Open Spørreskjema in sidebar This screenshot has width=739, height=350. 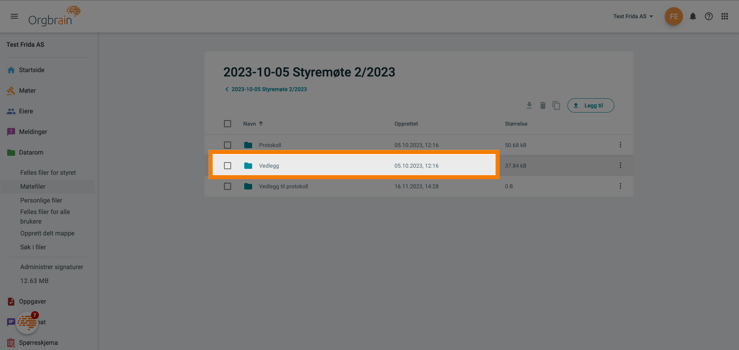click(x=39, y=343)
